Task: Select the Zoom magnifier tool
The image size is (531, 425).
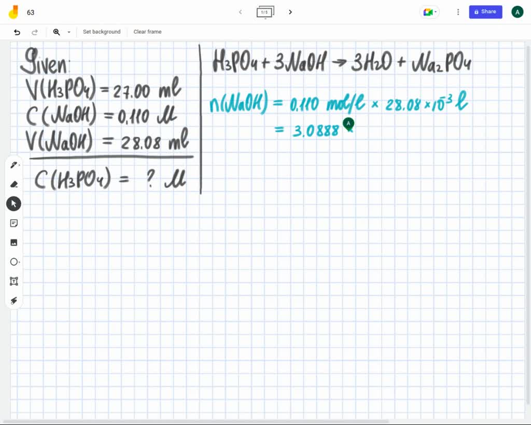Action: pyautogui.click(x=57, y=32)
